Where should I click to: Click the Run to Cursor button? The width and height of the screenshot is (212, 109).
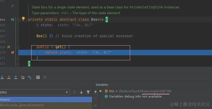[29, 77]
